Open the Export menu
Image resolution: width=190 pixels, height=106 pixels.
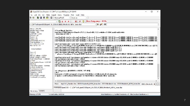pyautogui.click(x=54, y=15)
